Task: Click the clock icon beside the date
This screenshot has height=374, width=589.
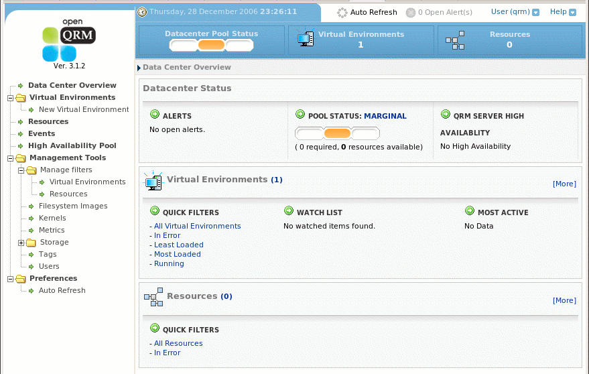Action: tap(142, 12)
